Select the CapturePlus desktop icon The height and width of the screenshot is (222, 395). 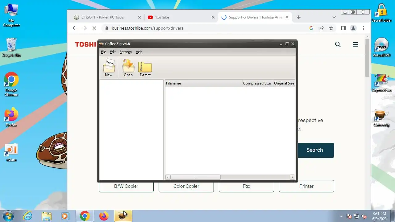point(382,83)
